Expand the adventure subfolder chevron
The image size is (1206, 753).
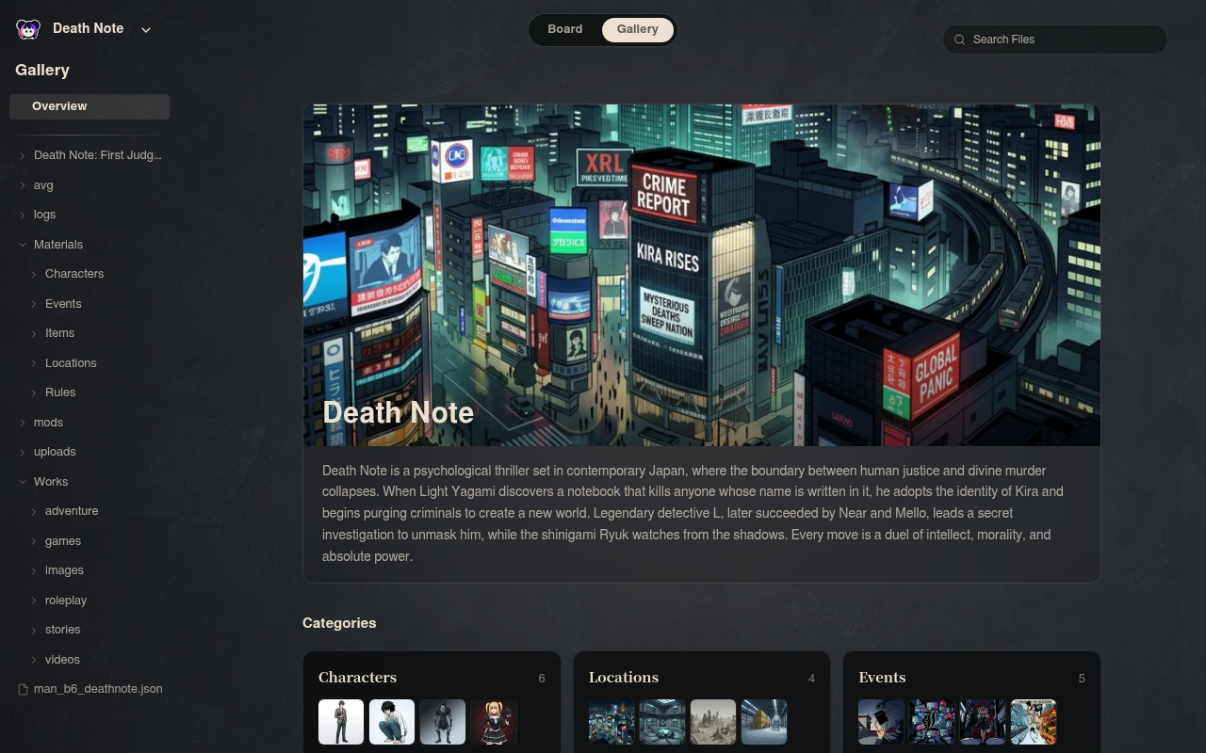coord(34,511)
